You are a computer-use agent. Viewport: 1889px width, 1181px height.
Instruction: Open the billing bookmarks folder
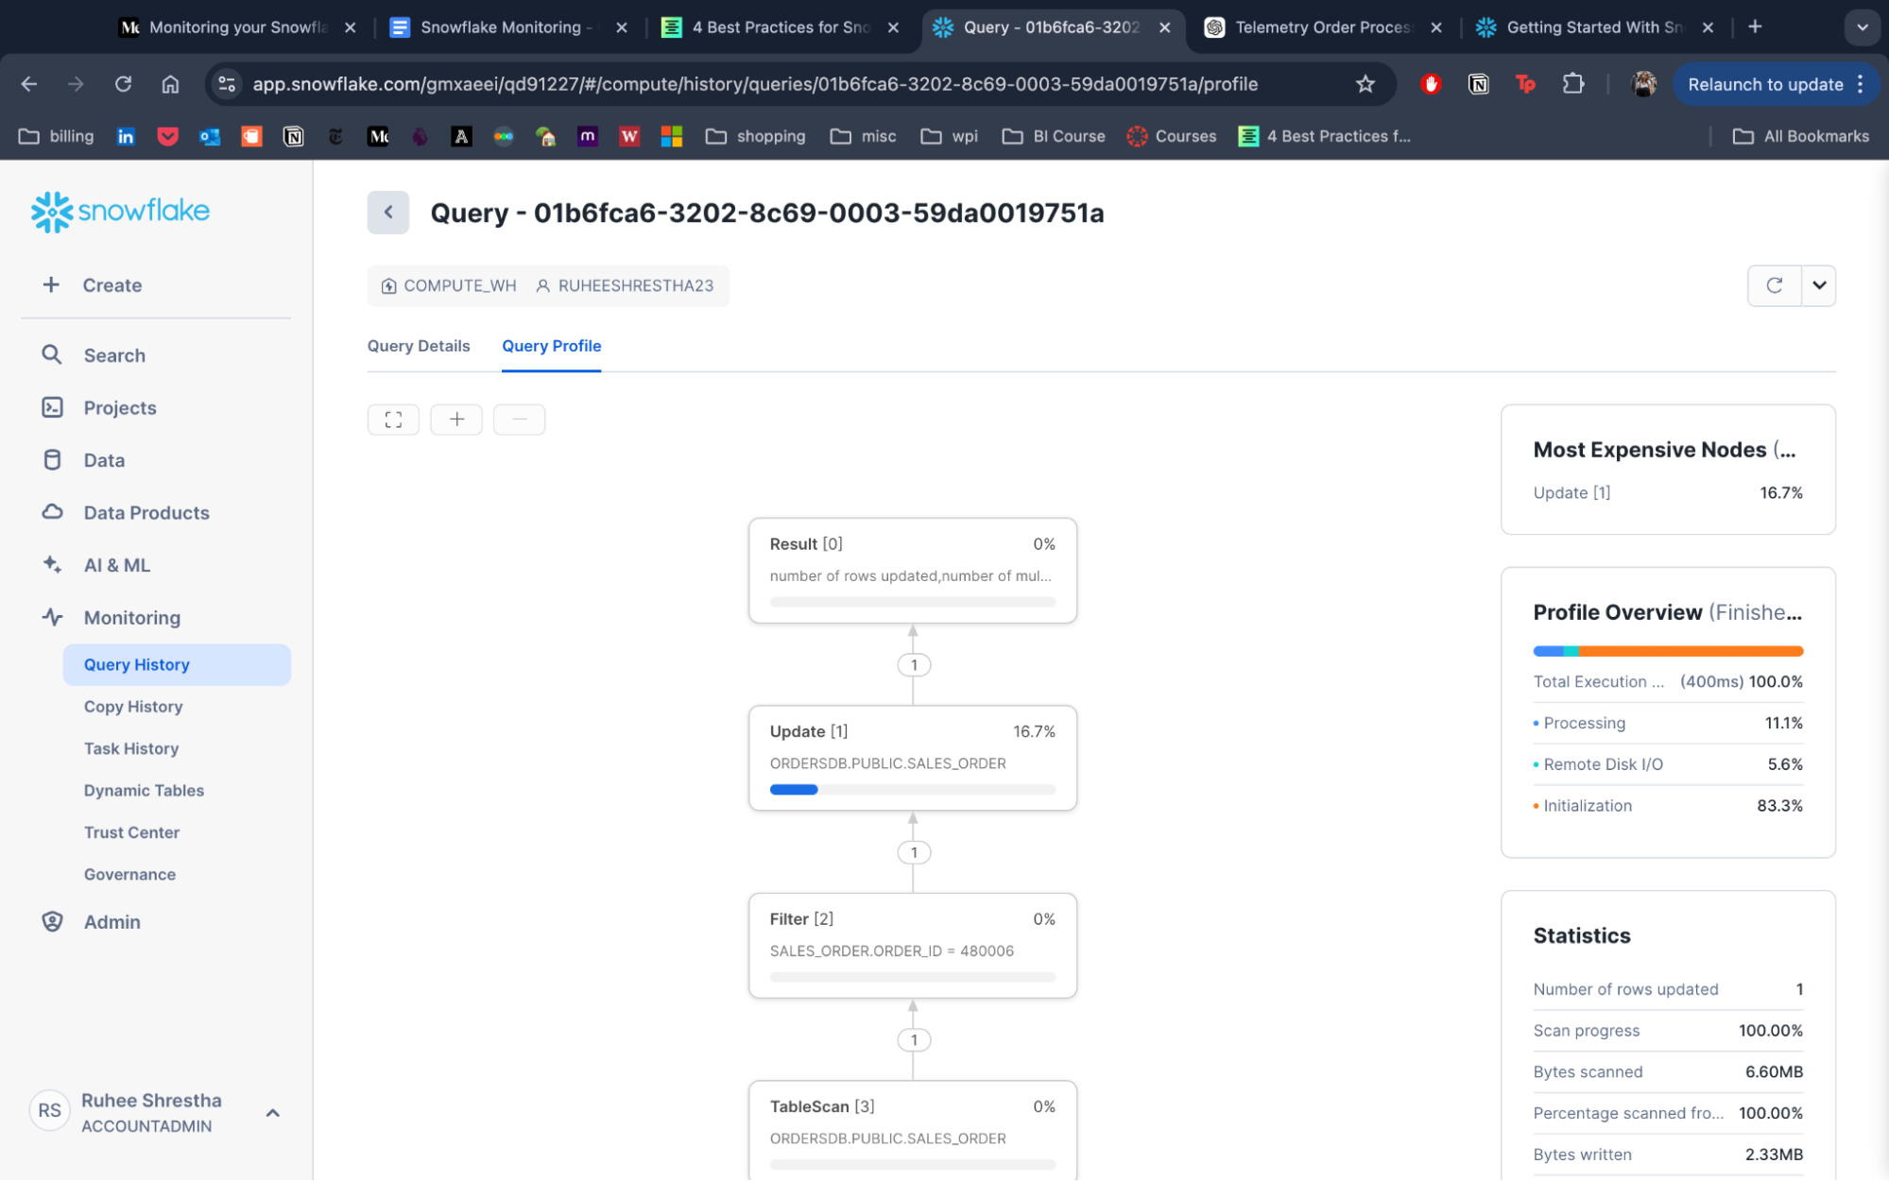[57, 136]
